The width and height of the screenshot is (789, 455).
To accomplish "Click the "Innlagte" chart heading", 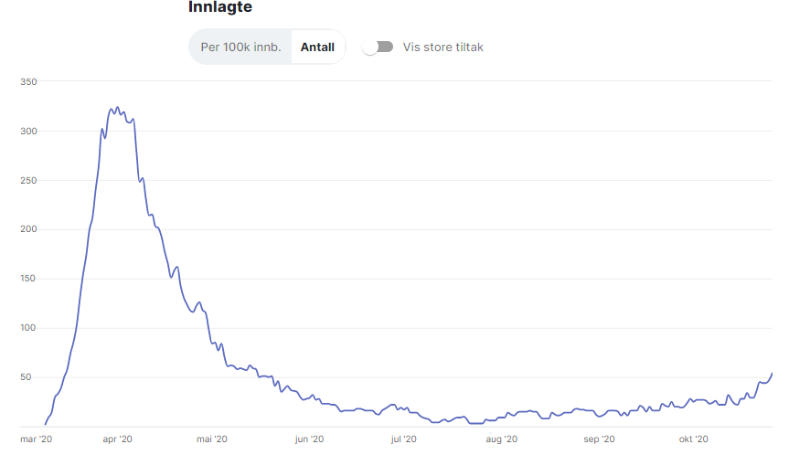I will coord(220,7).
